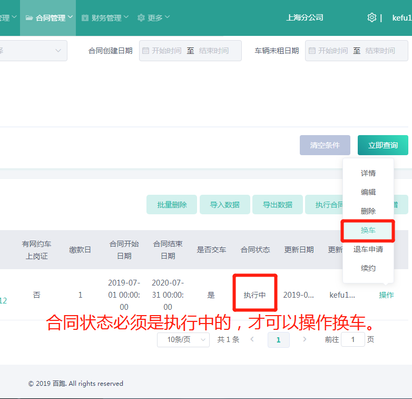Click the page jump number input
This screenshot has width=412, height=399.
pos(352,339)
